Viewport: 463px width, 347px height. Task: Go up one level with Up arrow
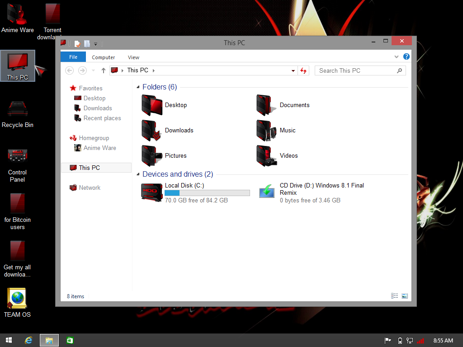coord(104,70)
